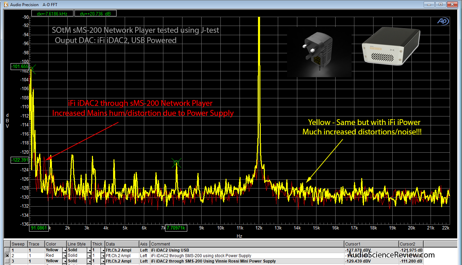Click the -129.439 dBV Cursor1 value
Image resolution: width=462 pixels, height=265 pixels.
click(x=357, y=261)
